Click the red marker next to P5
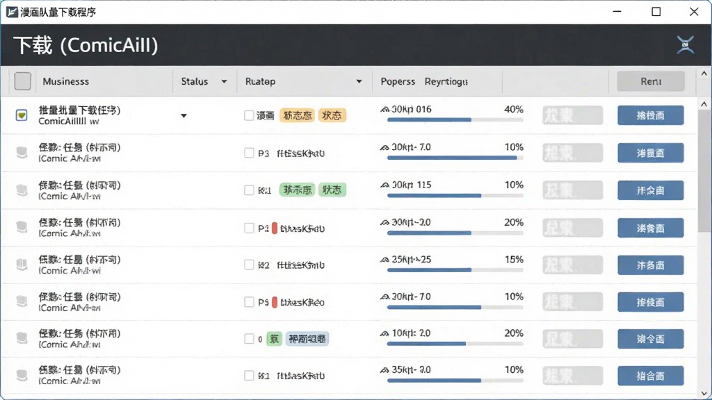 (274, 302)
